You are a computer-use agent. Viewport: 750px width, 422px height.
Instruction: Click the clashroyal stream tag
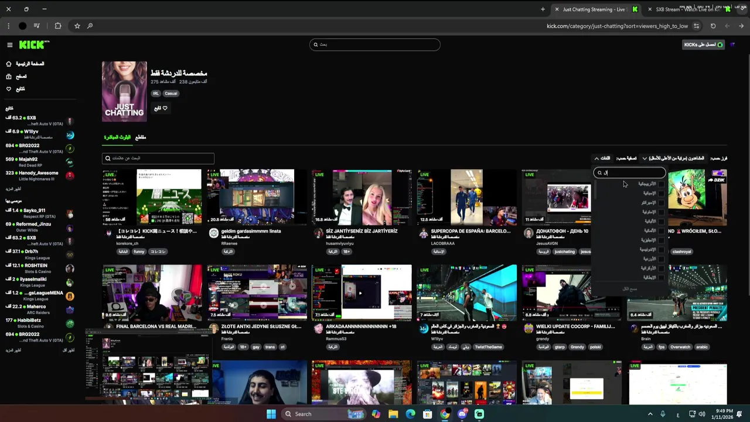(x=682, y=251)
